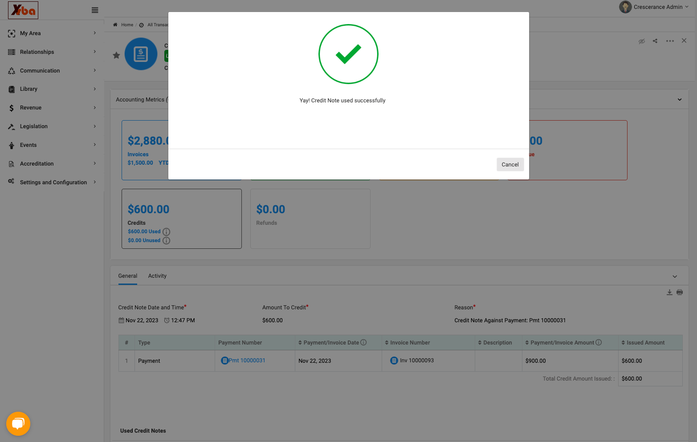Click info icon beside Payment/Invoice Amount header
The width and height of the screenshot is (697, 442).
(599, 342)
